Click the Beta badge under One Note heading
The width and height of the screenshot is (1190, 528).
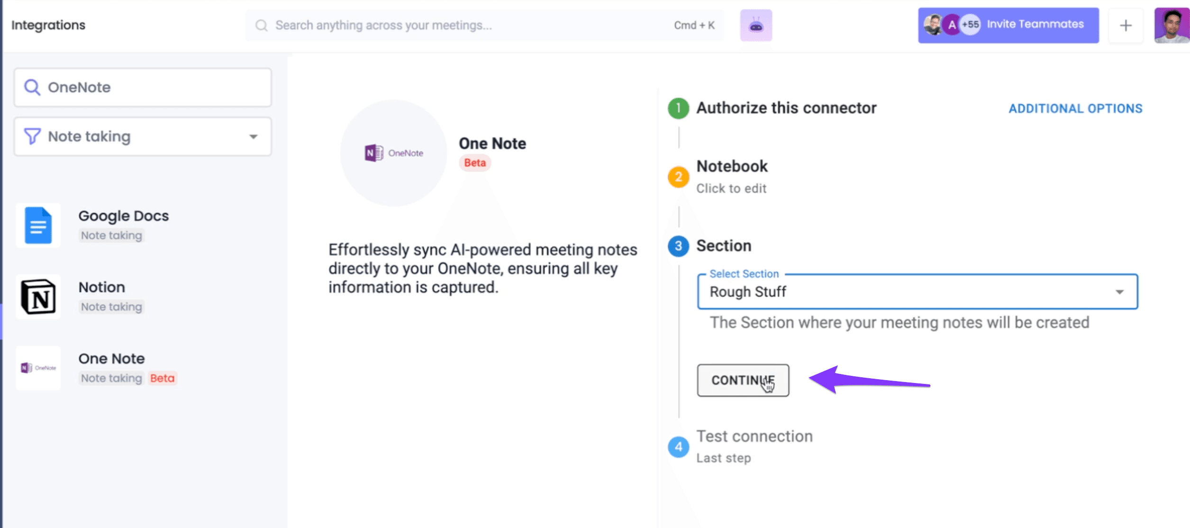[x=475, y=163]
